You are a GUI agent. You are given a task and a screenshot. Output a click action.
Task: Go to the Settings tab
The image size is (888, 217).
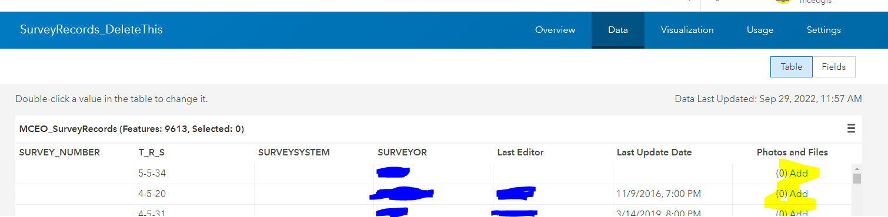click(x=824, y=30)
